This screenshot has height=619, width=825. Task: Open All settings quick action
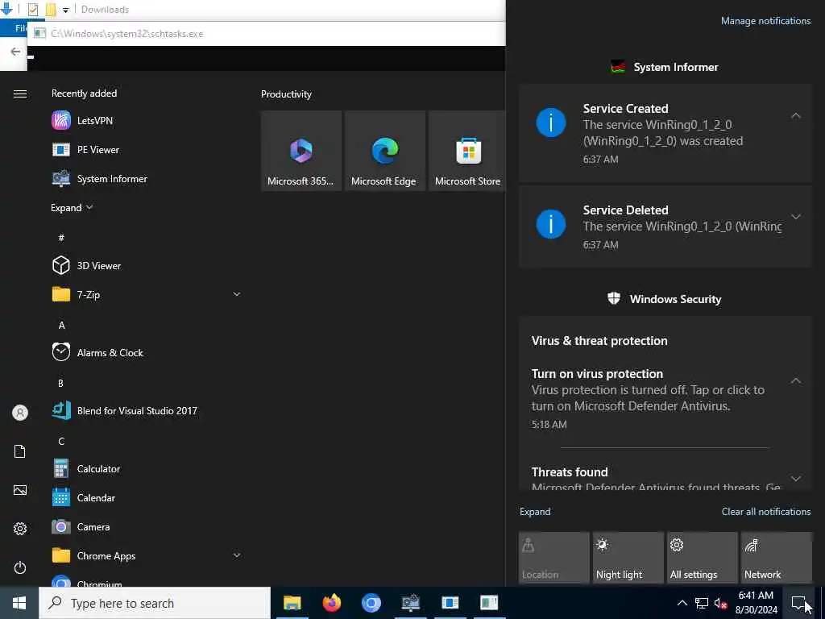point(702,558)
